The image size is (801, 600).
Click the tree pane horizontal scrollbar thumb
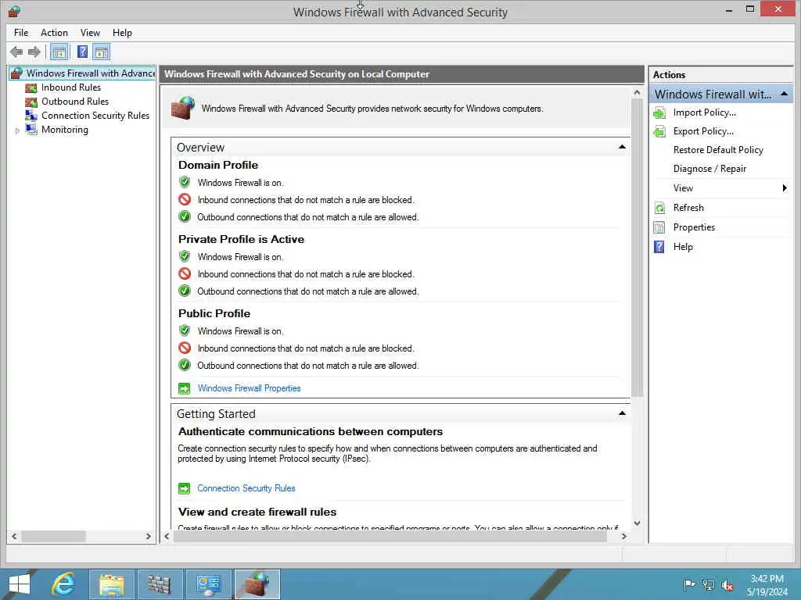[53, 536]
